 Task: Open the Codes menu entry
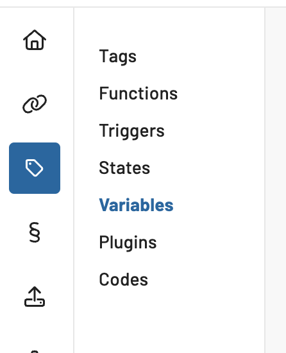pos(123,280)
